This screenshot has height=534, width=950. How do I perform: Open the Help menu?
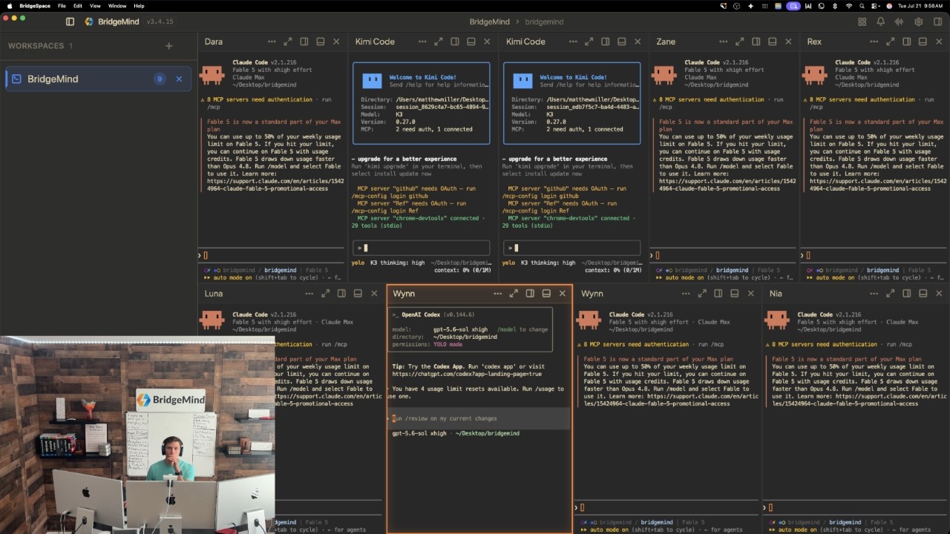[x=139, y=5]
